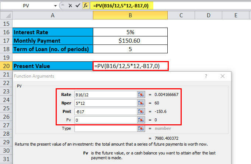
Task: Click the Monthly Payment label cell
Action: pyautogui.click(x=53, y=40)
